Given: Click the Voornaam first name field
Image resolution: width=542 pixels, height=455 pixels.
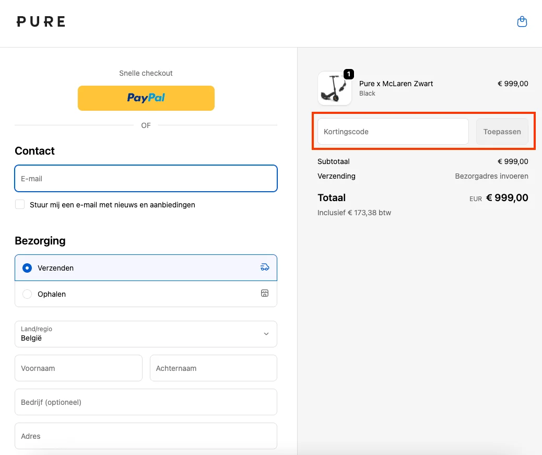Looking at the screenshot, I should tap(78, 368).
